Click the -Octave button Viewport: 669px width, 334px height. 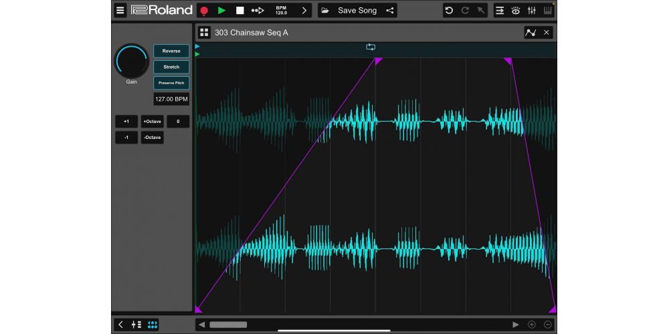153,138
